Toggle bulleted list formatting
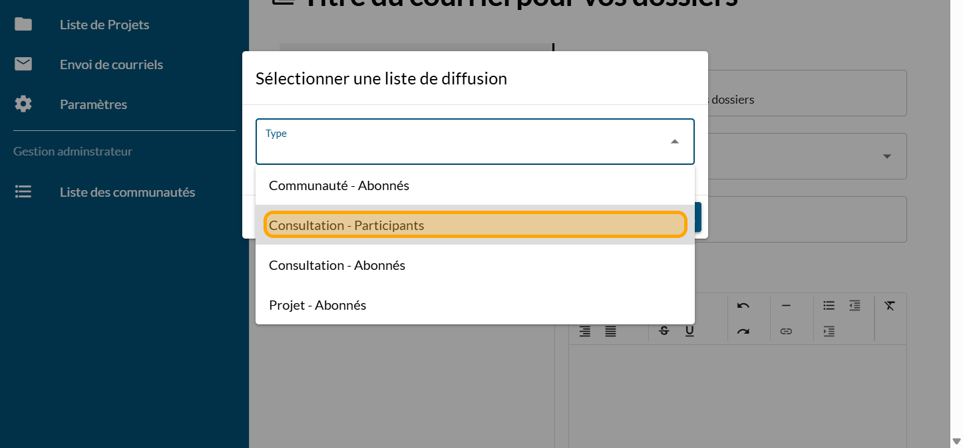This screenshot has height=448, width=963. [x=829, y=306]
